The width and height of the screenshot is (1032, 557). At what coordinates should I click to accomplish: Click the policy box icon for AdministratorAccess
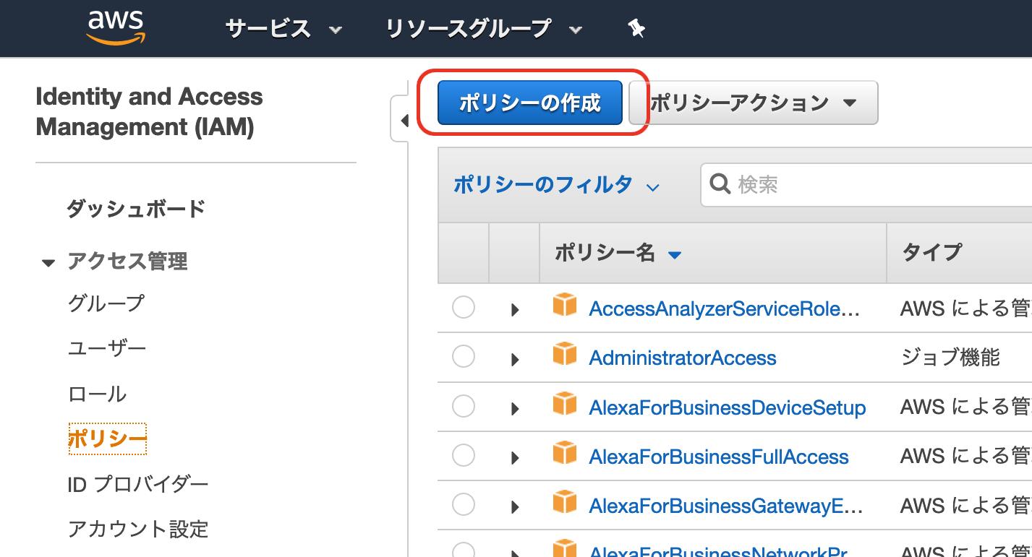565,355
